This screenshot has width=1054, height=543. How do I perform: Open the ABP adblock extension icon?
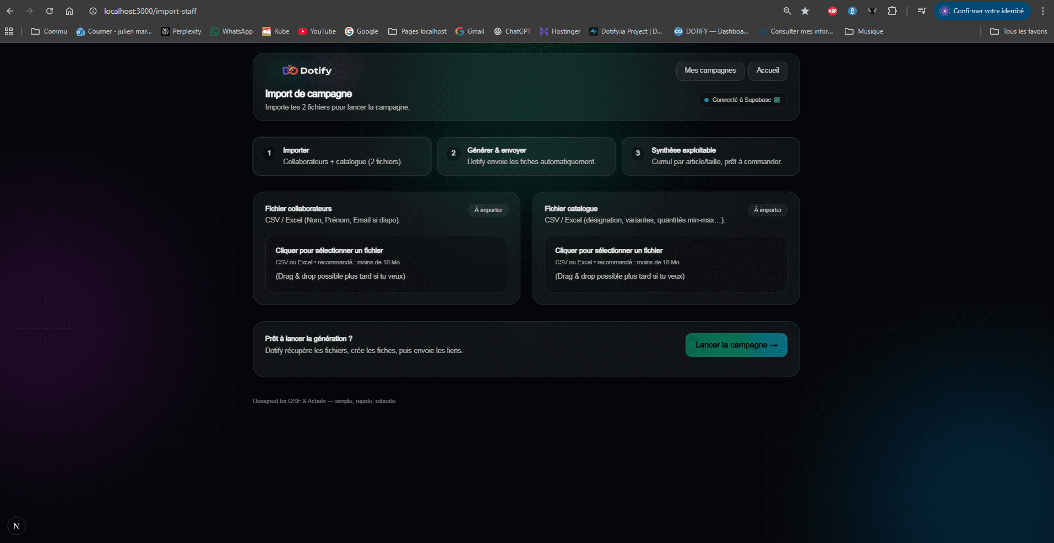tap(833, 11)
